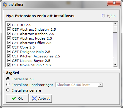This screenshot has width=123, height=108.
Task: Uncheck CET Abstract Industry 2.5
Action: (9, 29)
